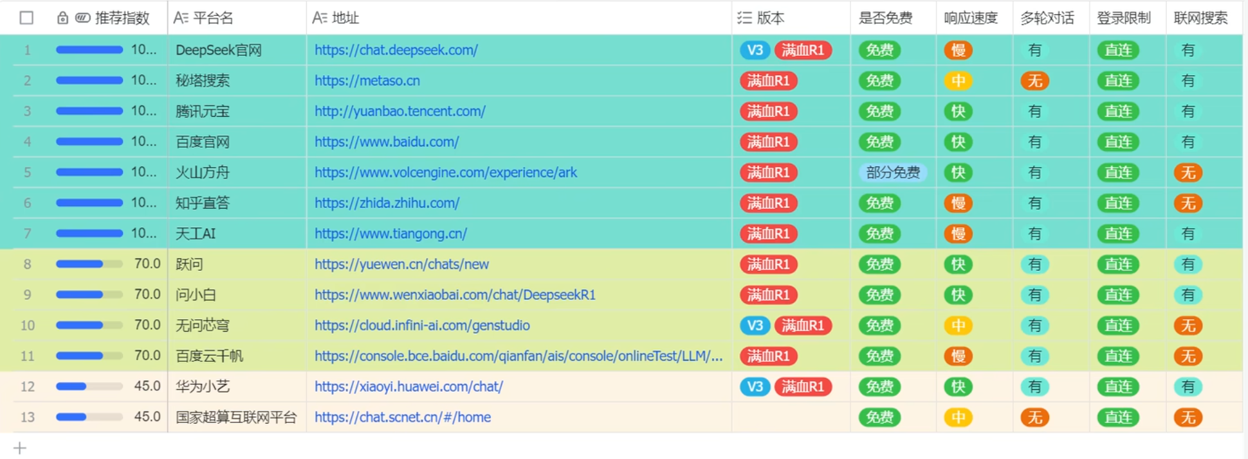The image size is (1248, 459).
Task: Click the V3 tag in DeepSeek官网 row
Action: [755, 50]
